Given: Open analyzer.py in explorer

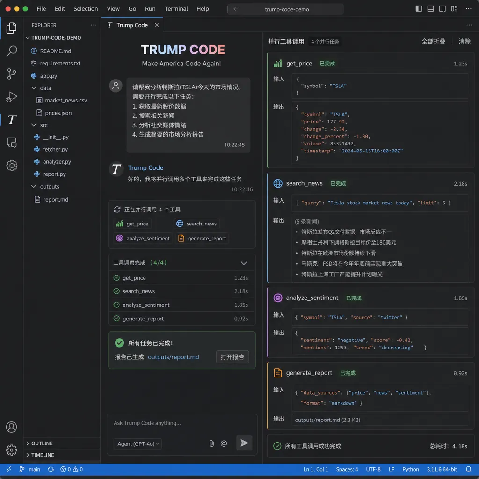Looking at the screenshot, I should click(57, 161).
